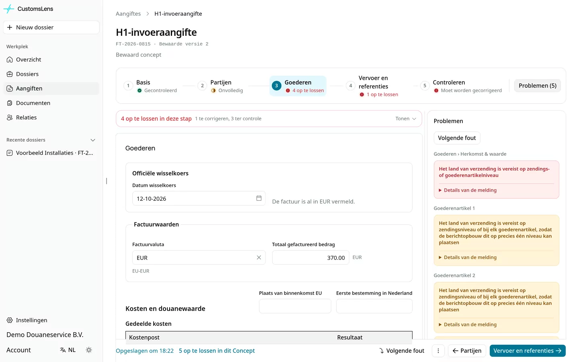
Task: Open the Factuurvaluta combo box
Action: [199, 257]
